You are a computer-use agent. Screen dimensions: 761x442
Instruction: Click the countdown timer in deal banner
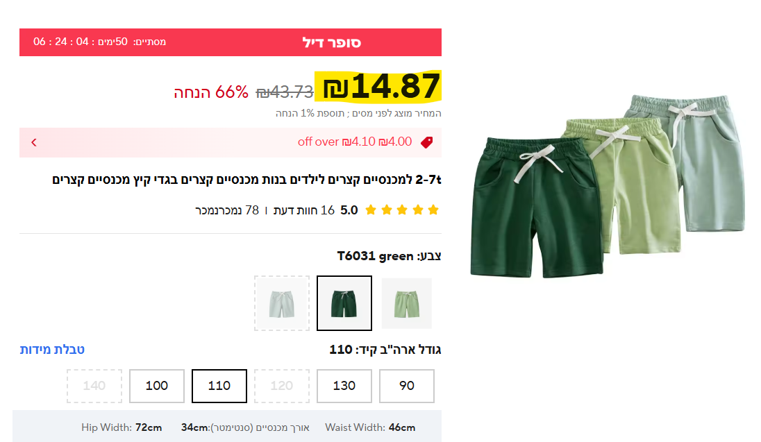click(99, 42)
